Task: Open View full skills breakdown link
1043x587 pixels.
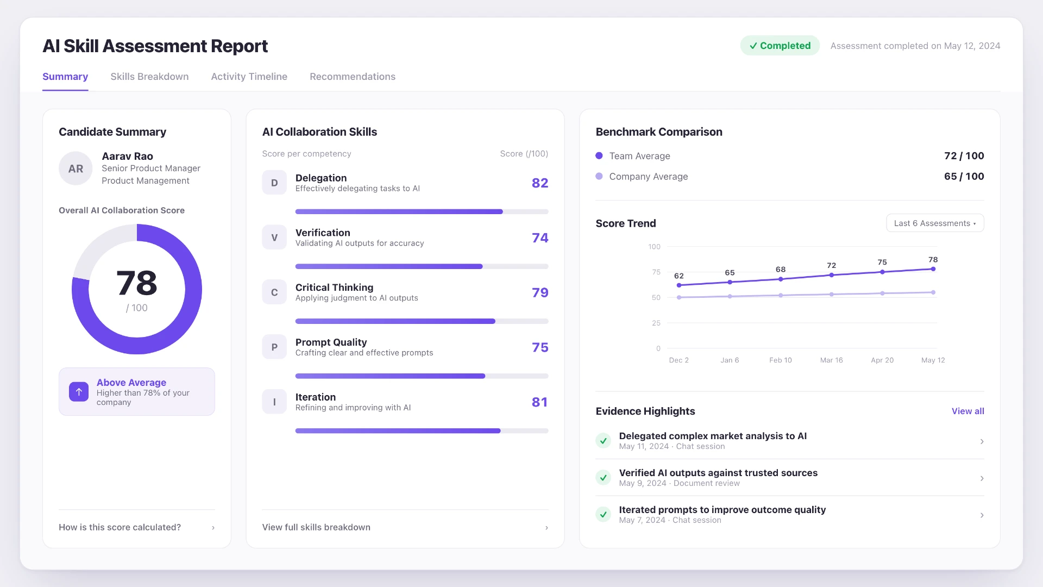Action: tap(405, 527)
